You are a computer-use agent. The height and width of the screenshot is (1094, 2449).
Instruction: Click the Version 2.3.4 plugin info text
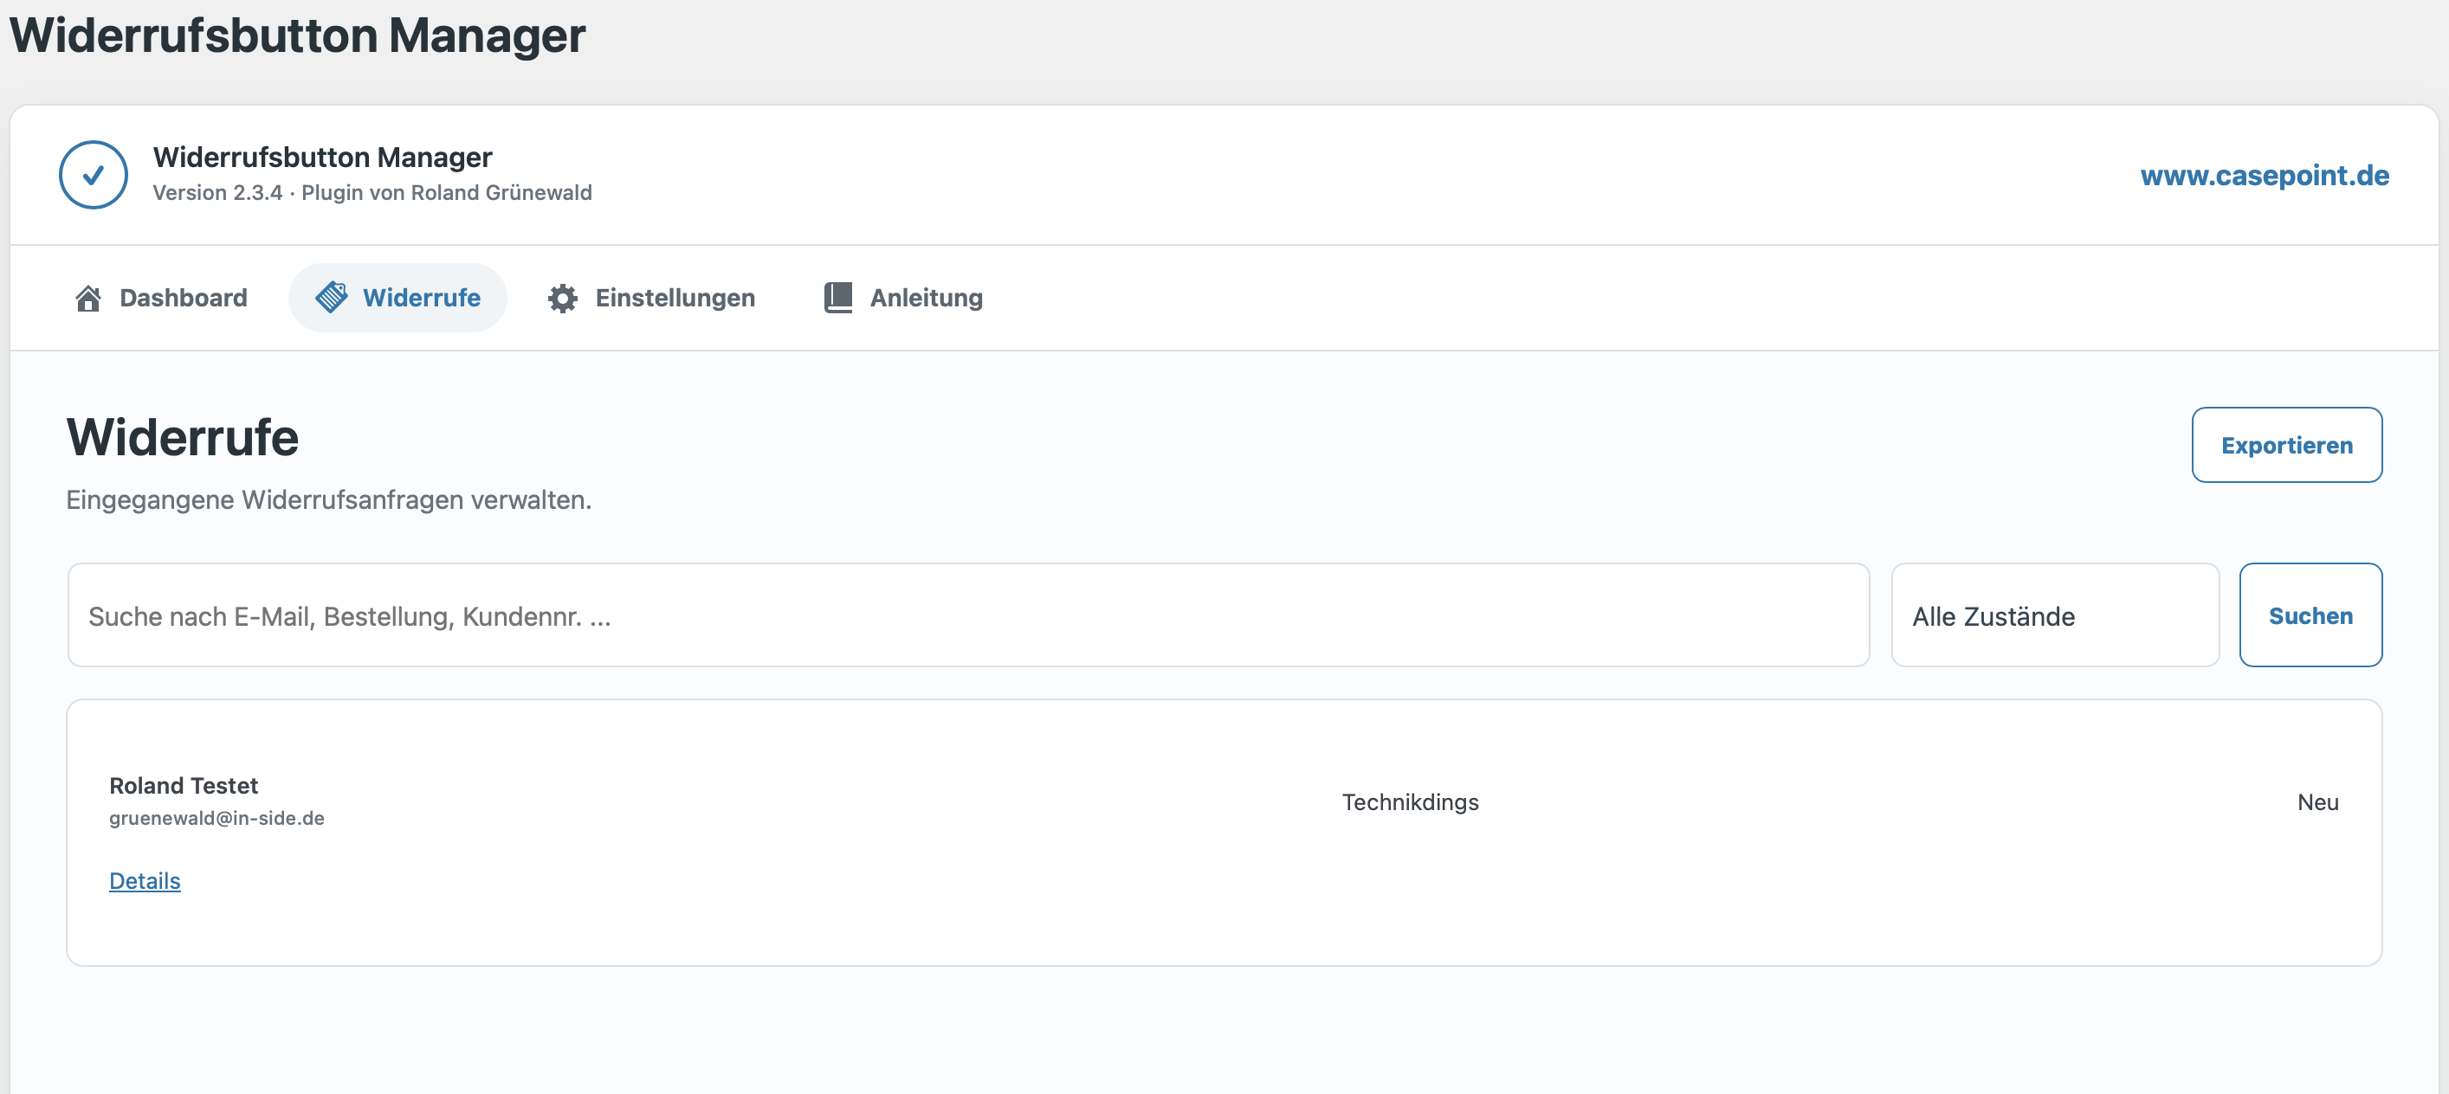[x=372, y=193]
